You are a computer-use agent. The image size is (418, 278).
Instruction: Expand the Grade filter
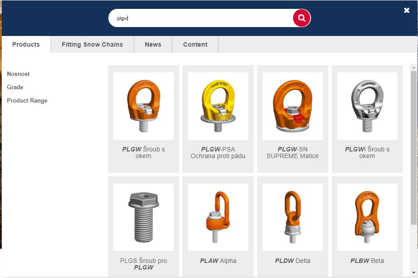pos(15,87)
